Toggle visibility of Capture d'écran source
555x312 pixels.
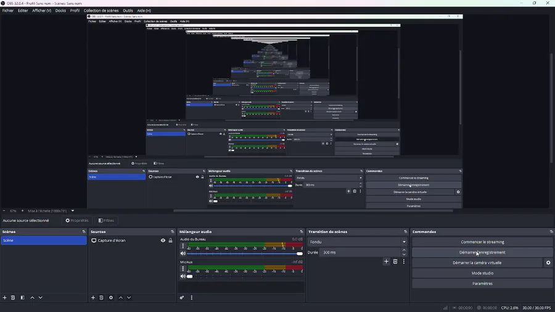click(x=163, y=240)
